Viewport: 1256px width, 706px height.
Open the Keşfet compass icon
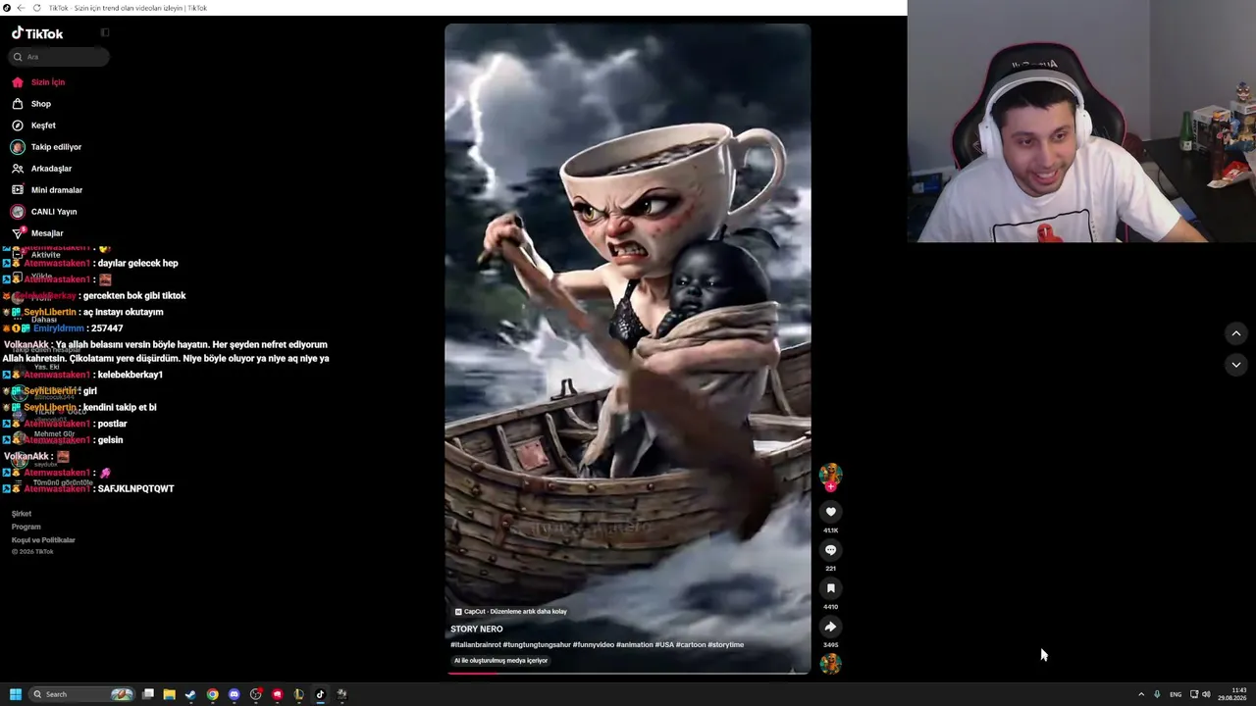tap(18, 126)
